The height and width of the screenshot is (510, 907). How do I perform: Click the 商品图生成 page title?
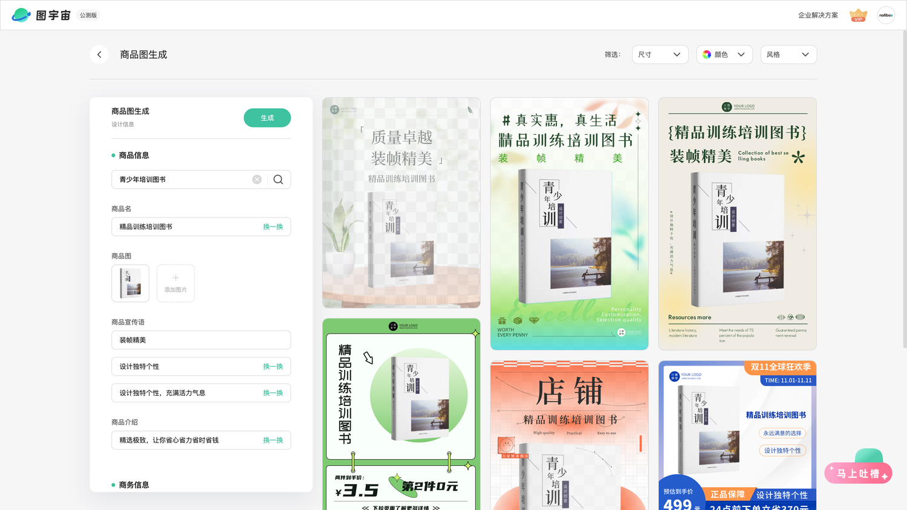(x=143, y=54)
